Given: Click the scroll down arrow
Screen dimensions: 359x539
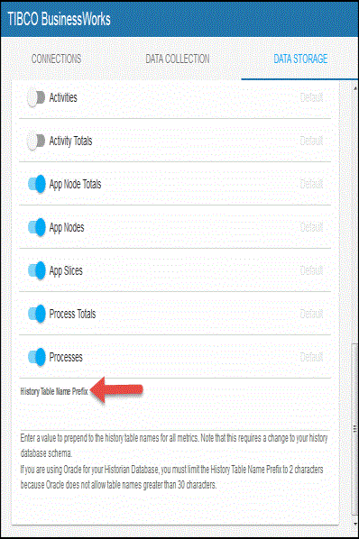Looking at the screenshot, I should click(x=355, y=525).
